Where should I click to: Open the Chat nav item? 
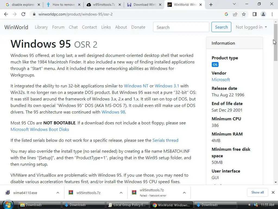[x=73, y=27]
